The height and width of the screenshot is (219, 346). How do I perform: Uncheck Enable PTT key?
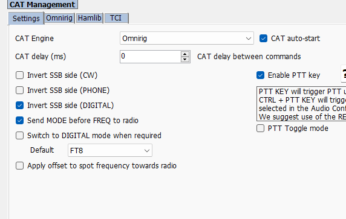tap(260, 75)
